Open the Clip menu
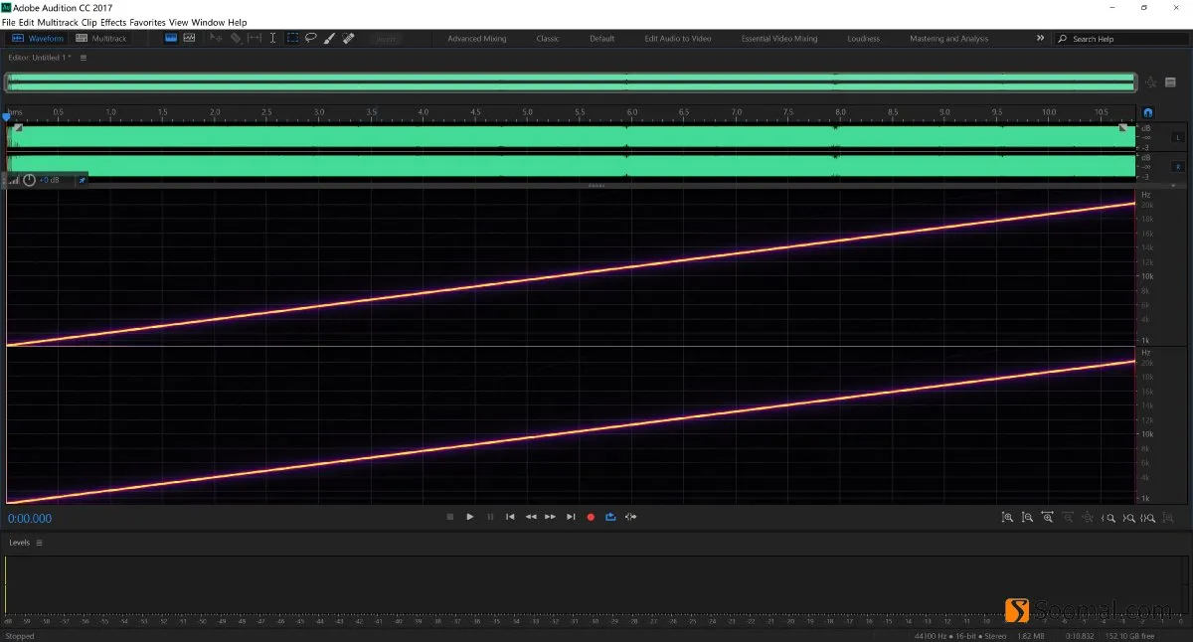 (x=89, y=22)
